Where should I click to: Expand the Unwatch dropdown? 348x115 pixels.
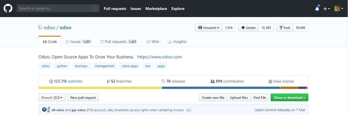click(x=209, y=28)
